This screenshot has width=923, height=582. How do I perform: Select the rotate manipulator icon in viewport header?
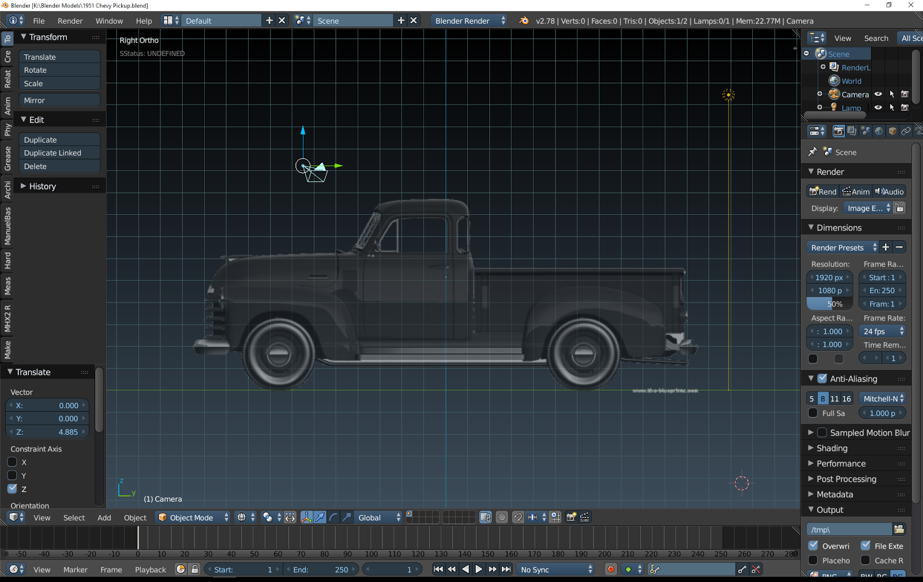[x=333, y=517]
